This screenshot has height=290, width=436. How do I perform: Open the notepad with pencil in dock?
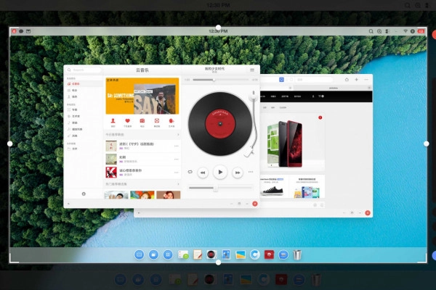[x=198, y=254]
